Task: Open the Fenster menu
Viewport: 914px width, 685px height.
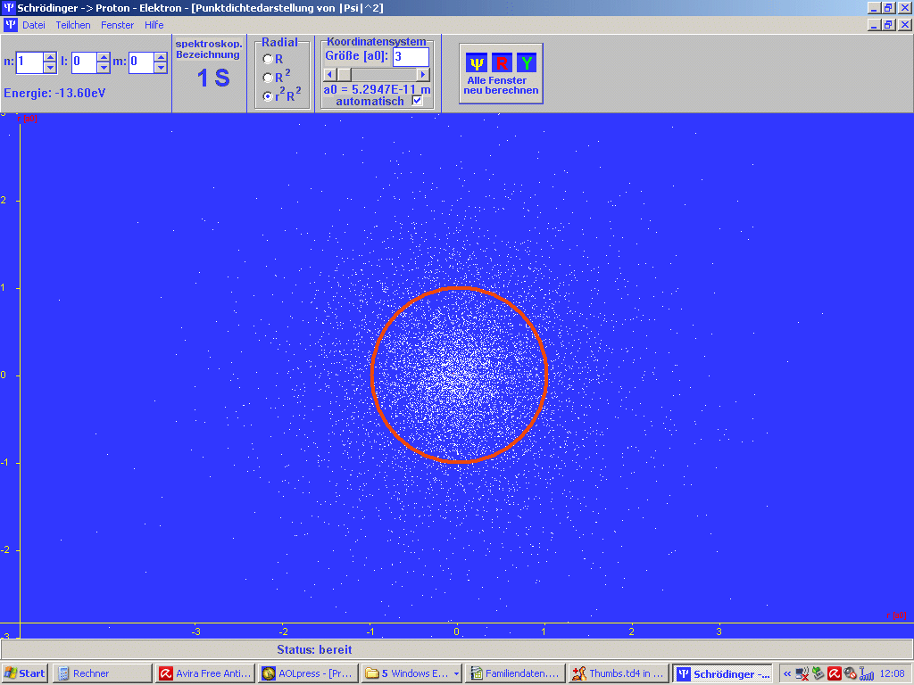Action: coord(117,25)
